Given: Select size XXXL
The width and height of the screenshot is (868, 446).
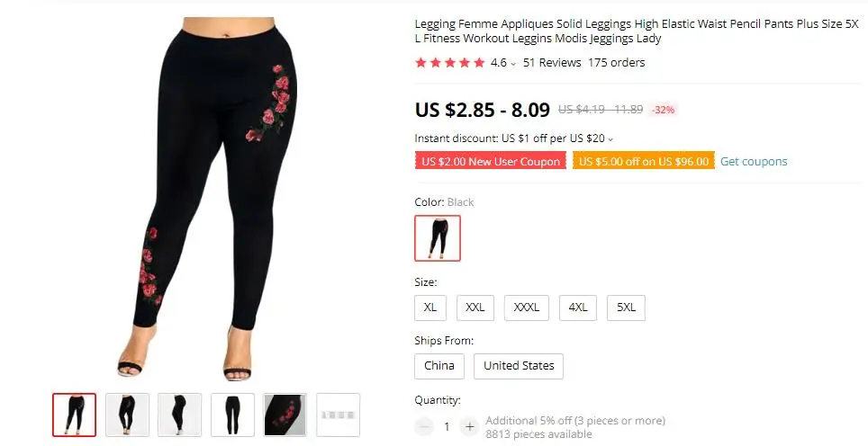Looking at the screenshot, I should coord(526,308).
